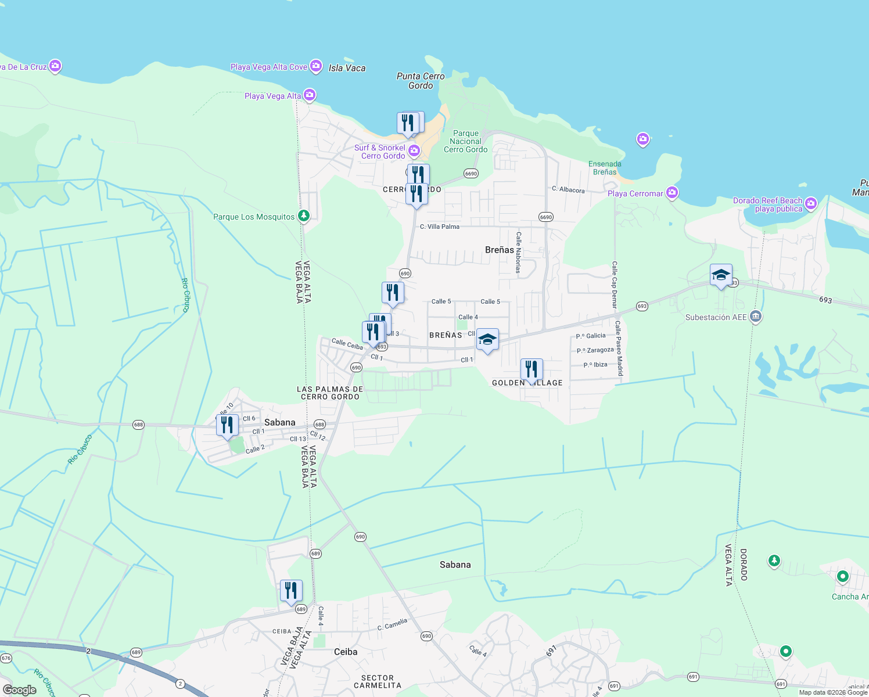Screen dimensions: 869x697
Task: Open the school icon near Golden Village
Action: [x=487, y=340]
